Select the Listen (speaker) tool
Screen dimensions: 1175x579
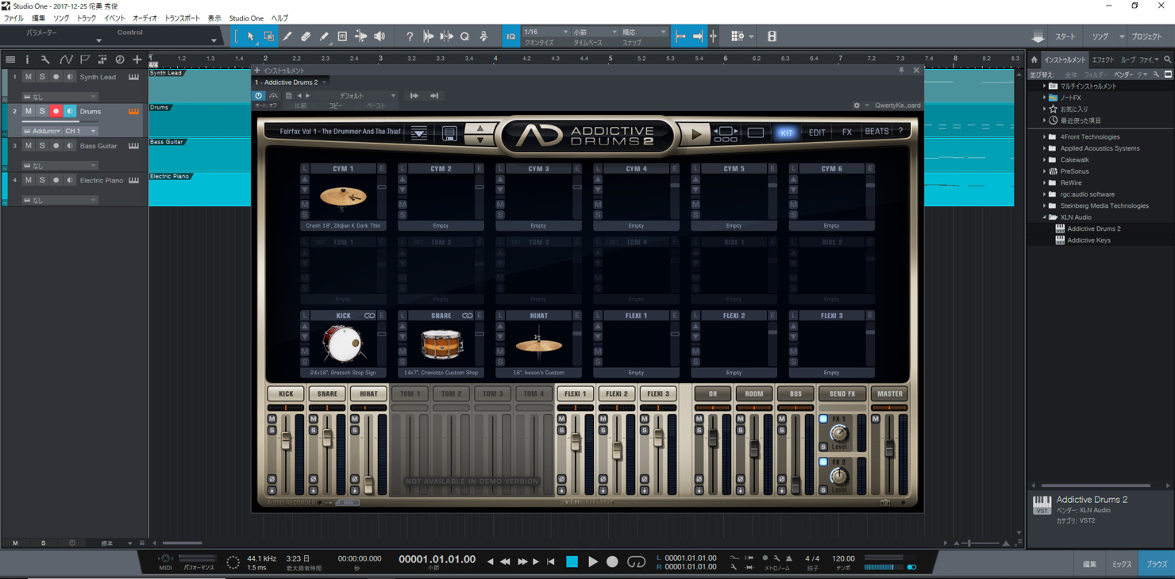[x=379, y=36]
